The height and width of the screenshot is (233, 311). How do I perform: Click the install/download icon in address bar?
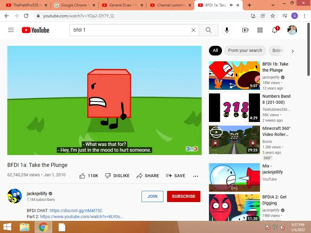[253, 16]
